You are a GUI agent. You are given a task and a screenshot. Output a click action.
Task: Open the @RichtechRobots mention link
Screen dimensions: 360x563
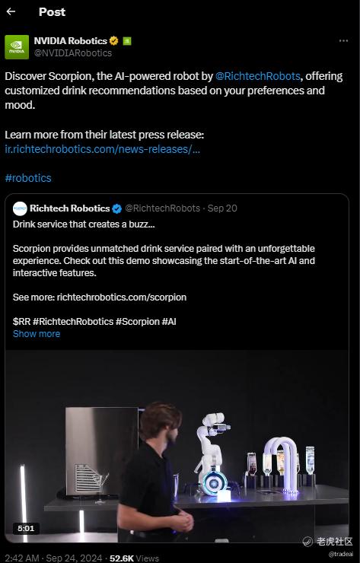point(257,76)
